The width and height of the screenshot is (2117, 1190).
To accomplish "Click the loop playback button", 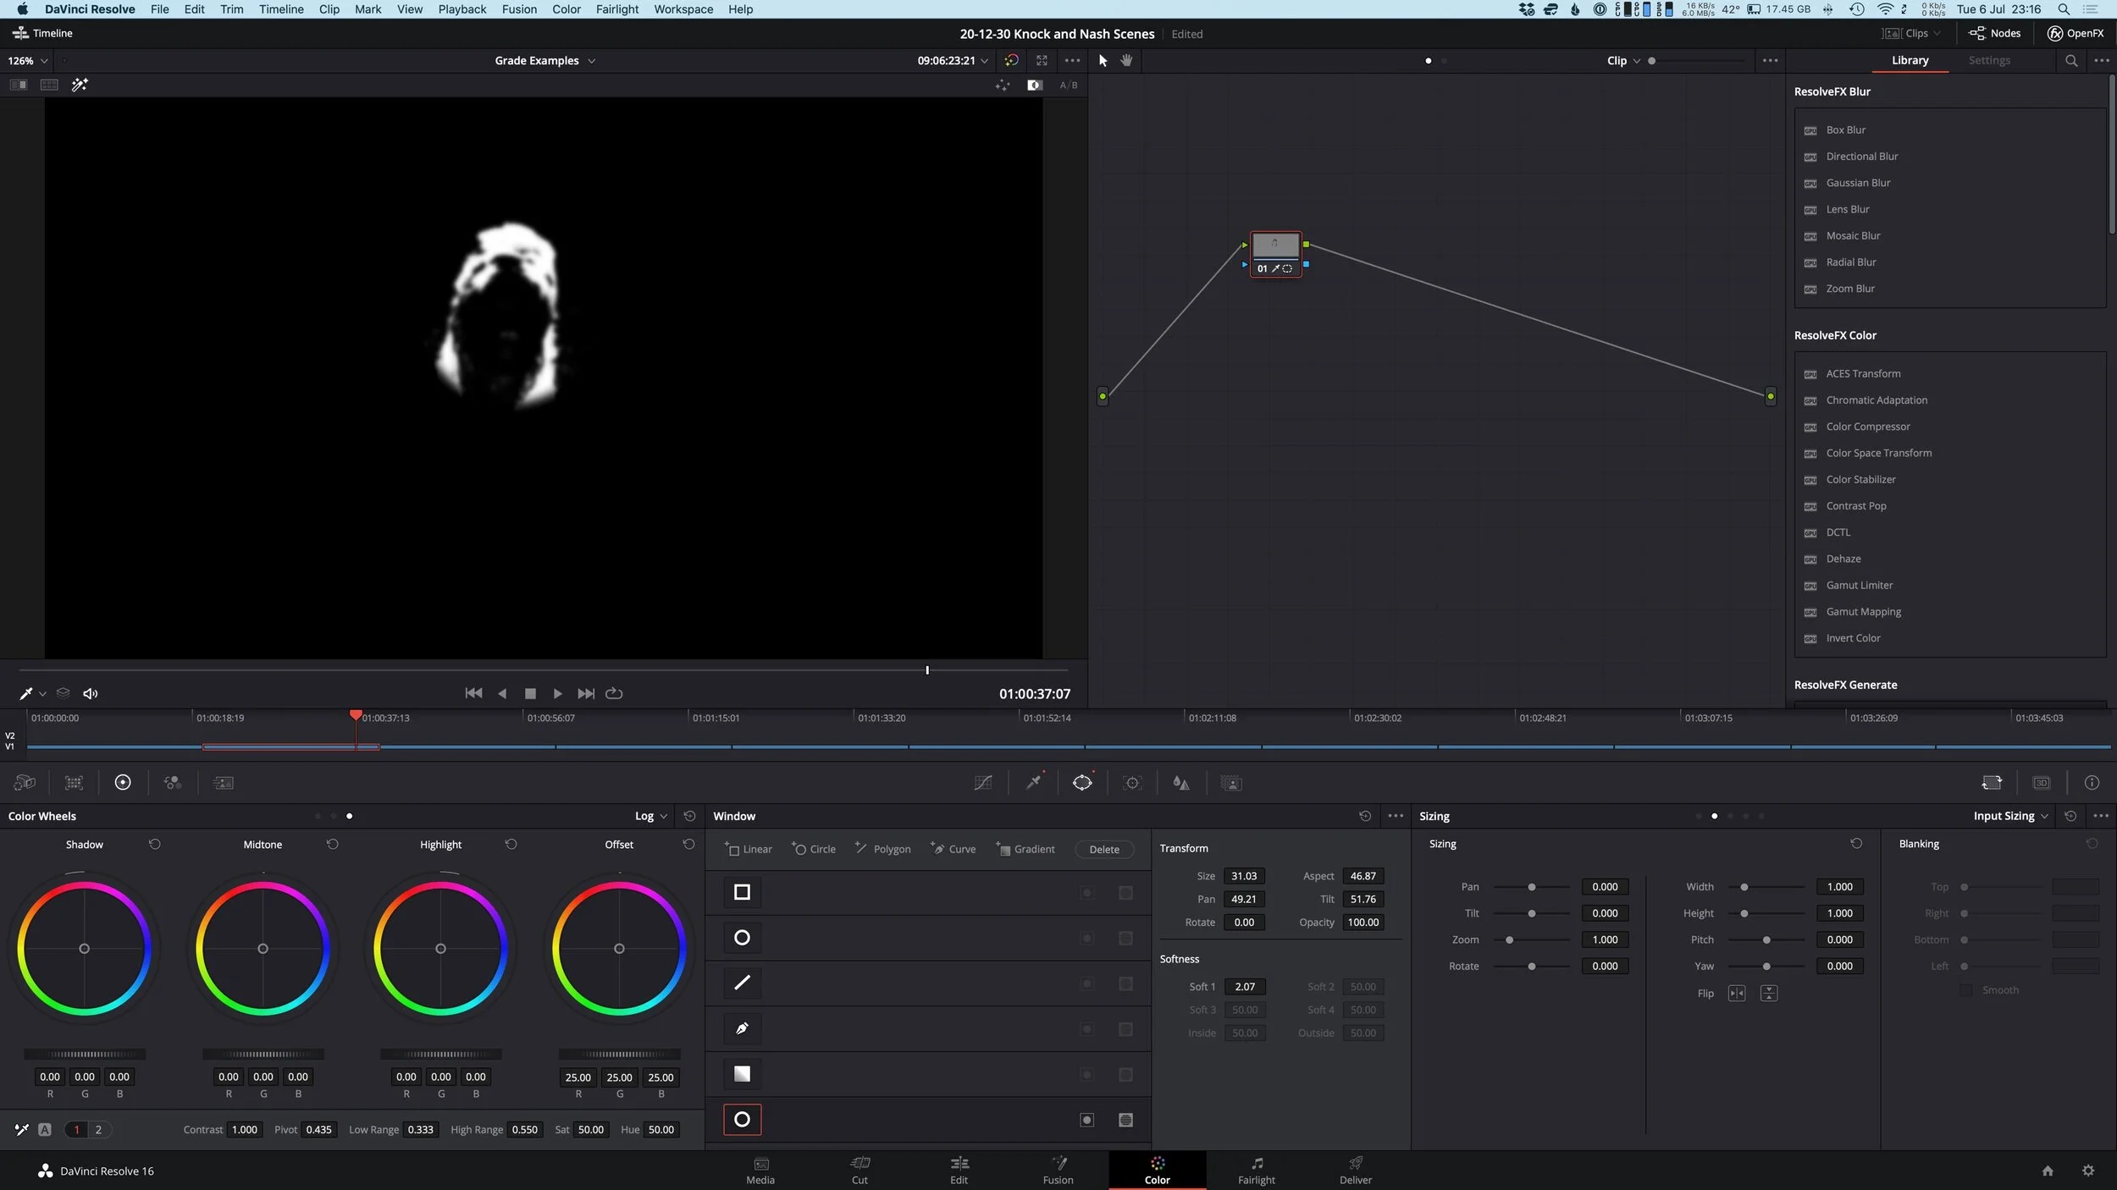I will tap(615, 693).
